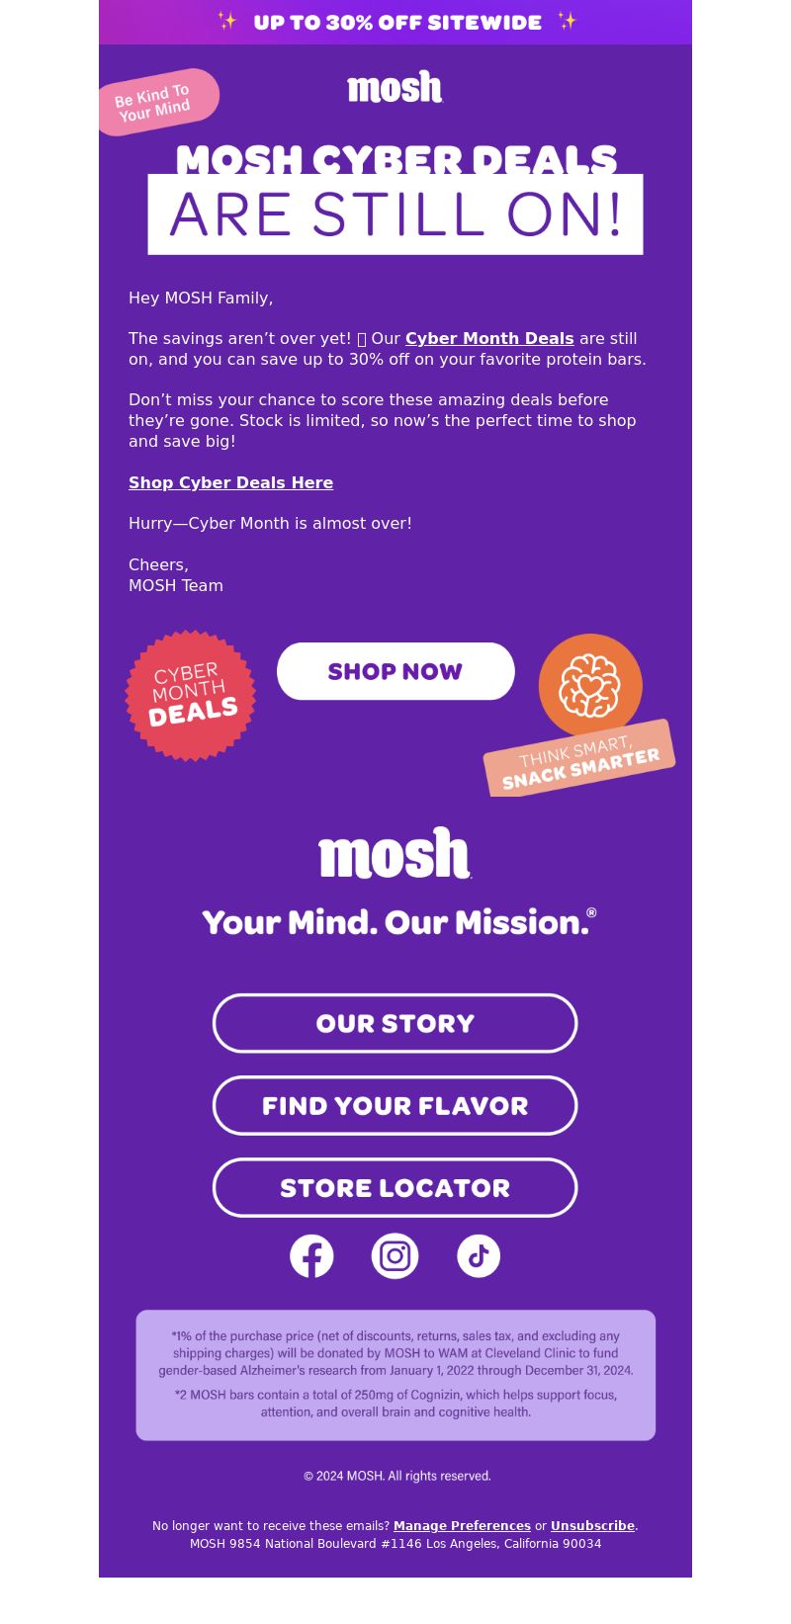Open the Manage Preferences link
Image resolution: width=791 pixels, height=1624 pixels.
coord(462,1526)
